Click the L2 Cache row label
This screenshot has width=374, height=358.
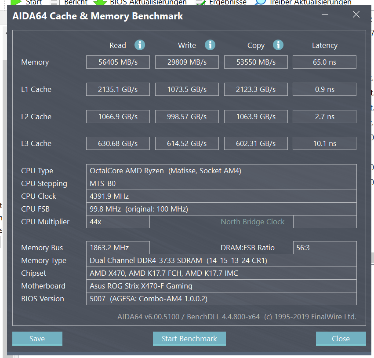tap(36, 117)
